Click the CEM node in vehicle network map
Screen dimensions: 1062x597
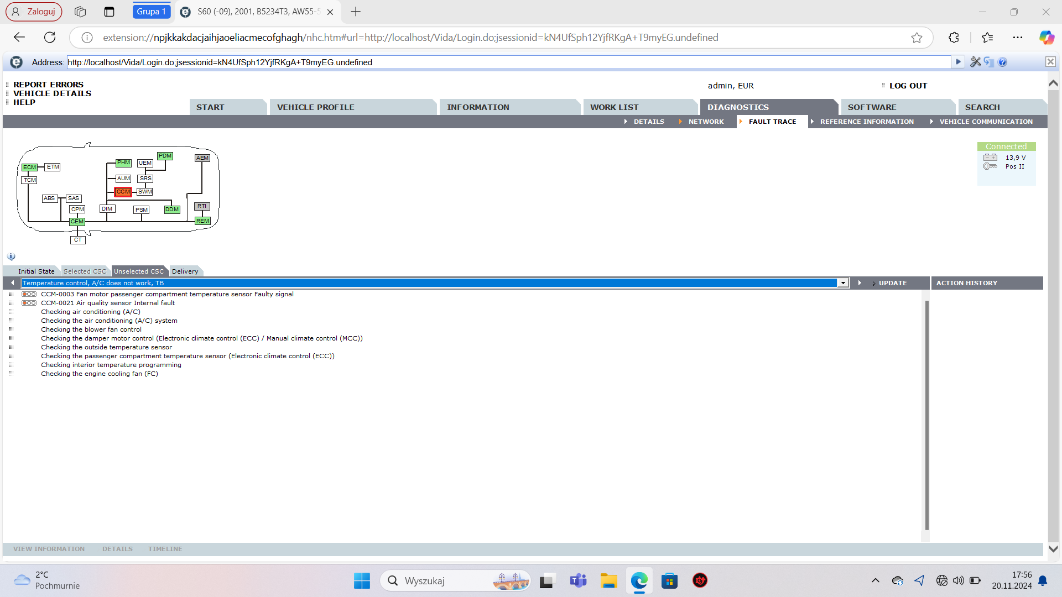pyautogui.click(x=77, y=222)
